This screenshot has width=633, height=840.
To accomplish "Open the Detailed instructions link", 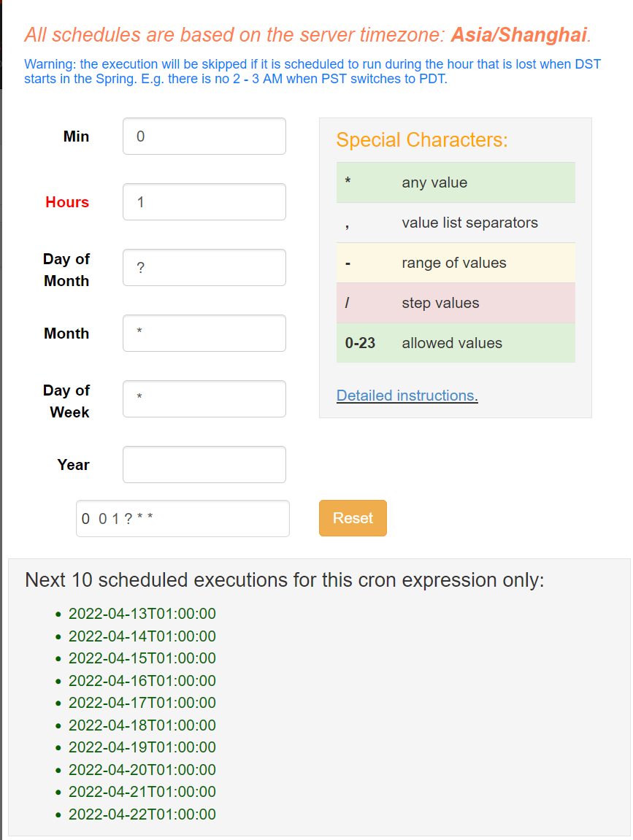I will tap(407, 396).
